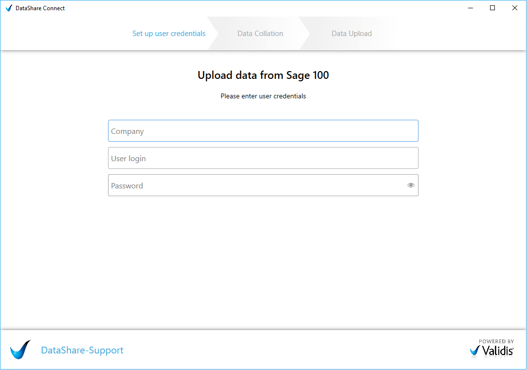Image resolution: width=527 pixels, height=370 pixels.
Task: Click the DataShare Connect title bar icon
Action: (9, 8)
